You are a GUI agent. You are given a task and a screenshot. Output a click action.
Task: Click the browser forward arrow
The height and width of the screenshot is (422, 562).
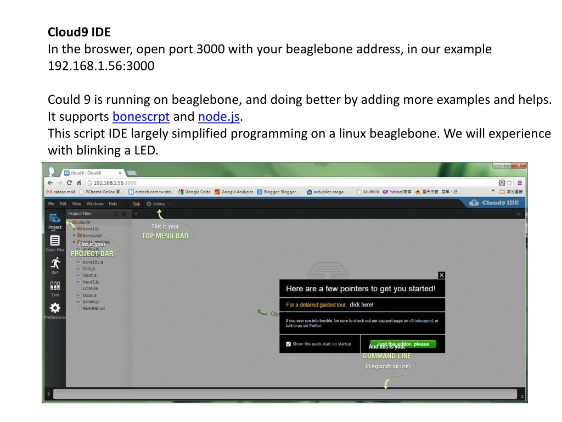point(59,182)
